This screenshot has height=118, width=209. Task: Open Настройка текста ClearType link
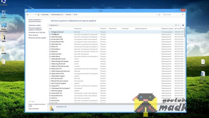point(37,32)
